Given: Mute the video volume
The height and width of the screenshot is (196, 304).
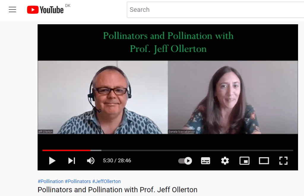Looking at the screenshot, I should (91, 161).
